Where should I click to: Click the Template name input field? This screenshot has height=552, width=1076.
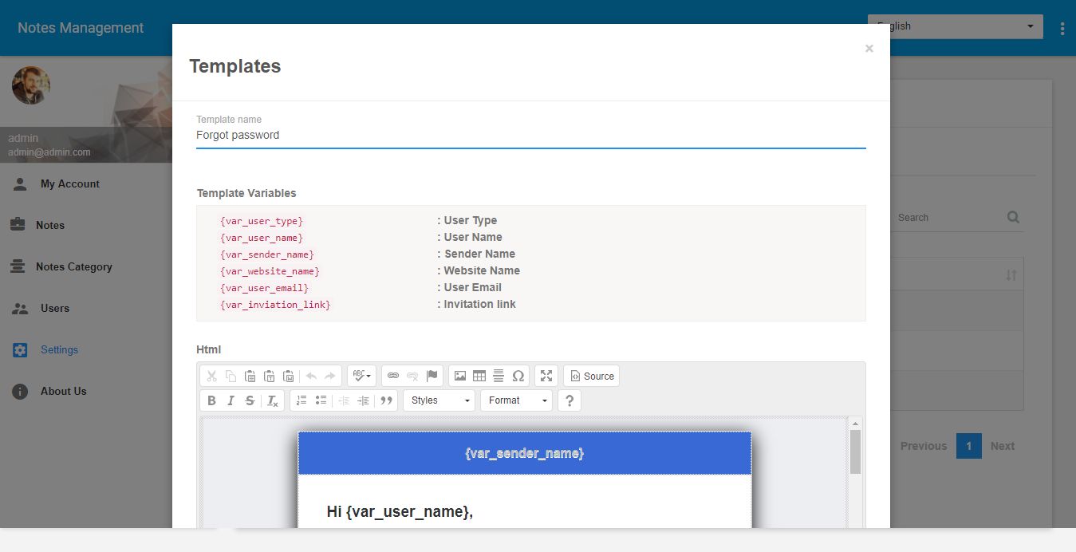coord(530,136)
